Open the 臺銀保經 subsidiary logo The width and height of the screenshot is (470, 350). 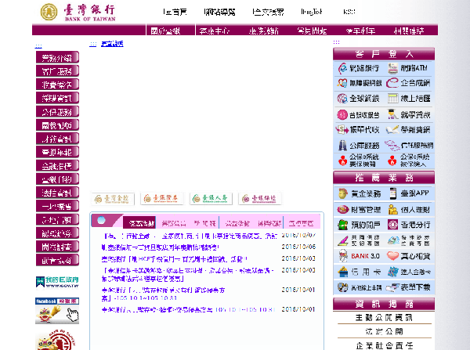click(260, 198)
